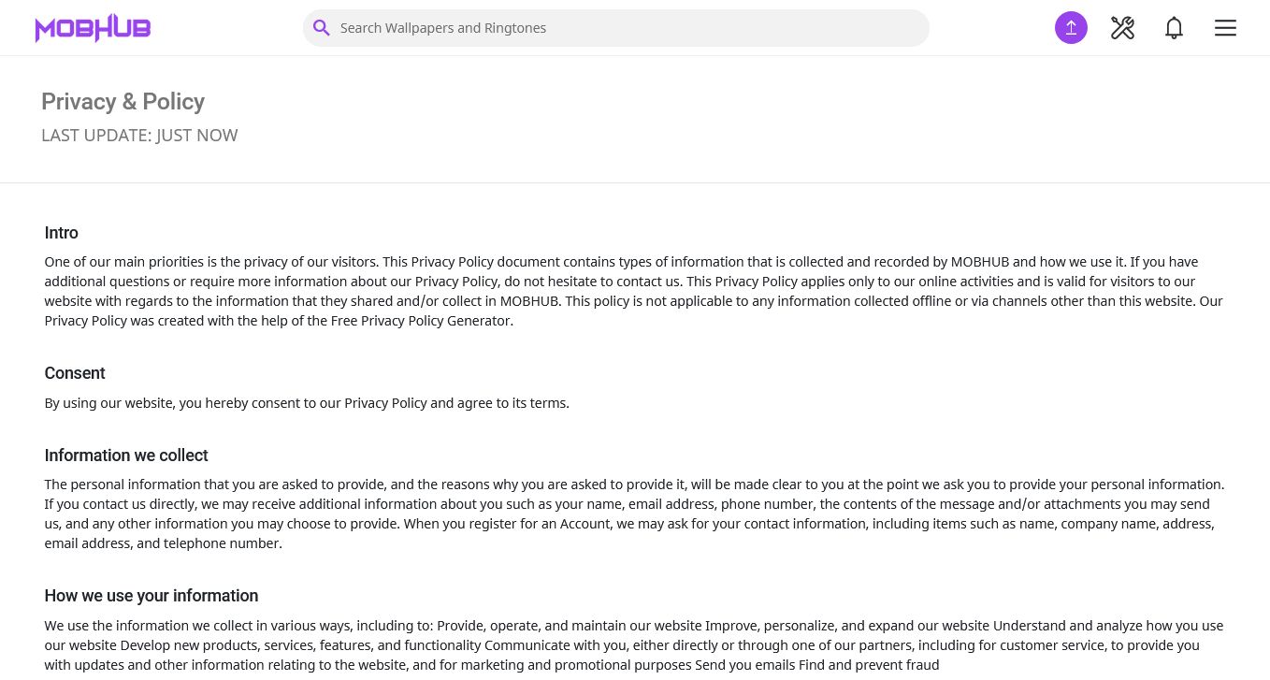Click the LAST UPDATE: JUST NOW text
1270x680 pixels.
pyautogui.click(x=139, y=136)
